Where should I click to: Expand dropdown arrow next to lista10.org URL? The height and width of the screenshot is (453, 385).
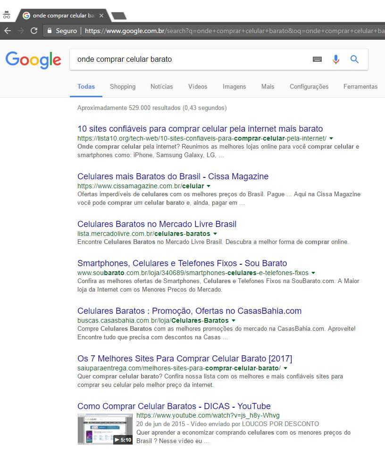pyautogui.click(x=331, y=138)
